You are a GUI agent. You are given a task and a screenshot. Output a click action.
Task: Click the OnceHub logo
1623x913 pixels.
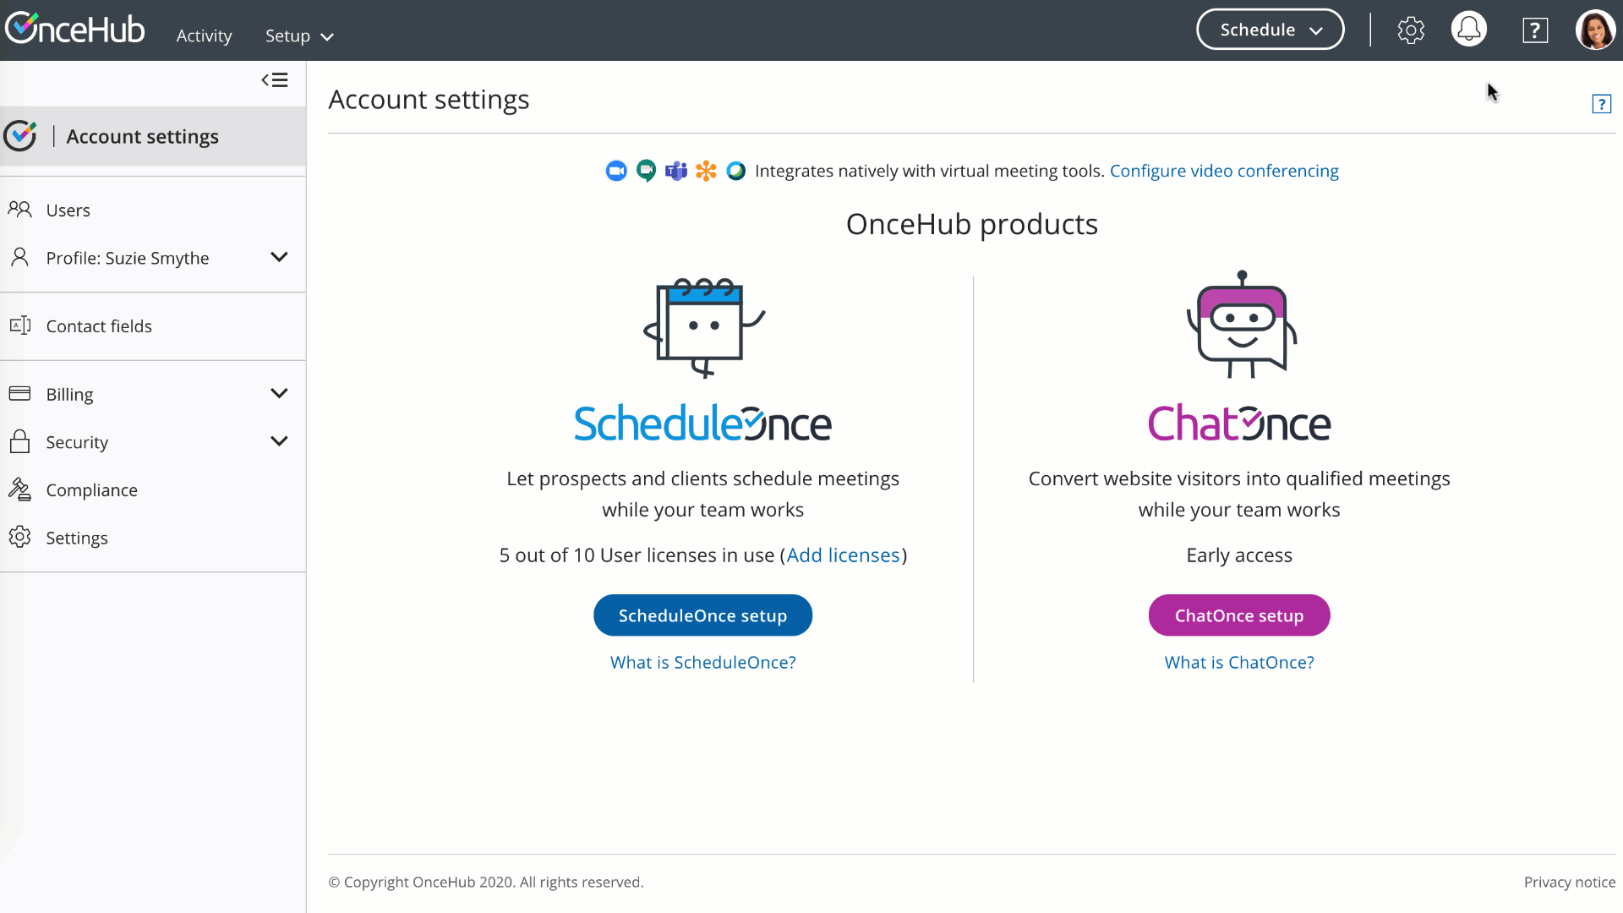[75, 30]
